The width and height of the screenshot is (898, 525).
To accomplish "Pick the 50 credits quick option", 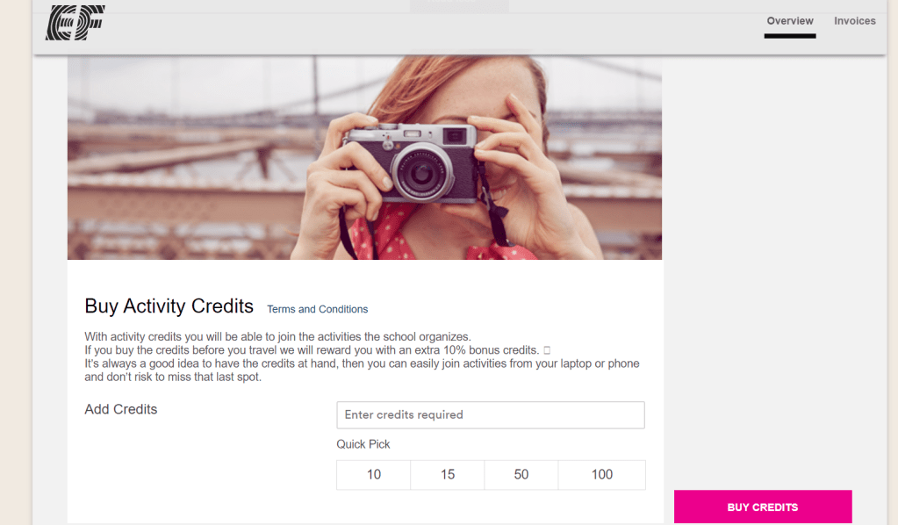I will point(521,474).
